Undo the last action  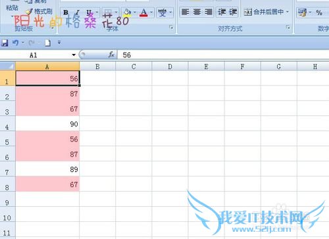[15, 43]
